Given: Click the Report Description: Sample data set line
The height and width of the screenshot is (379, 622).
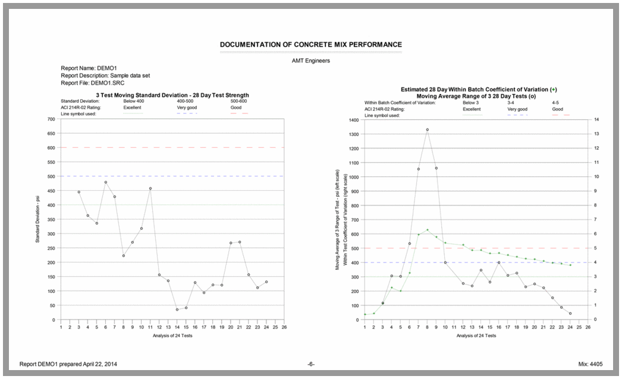Looking at the screenshot, I should (108, 76).
